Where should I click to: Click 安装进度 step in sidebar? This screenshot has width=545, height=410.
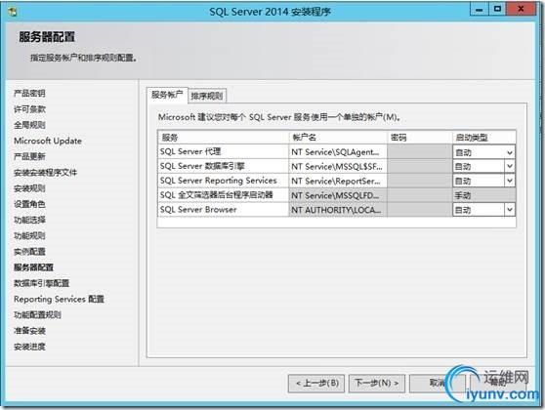[29, 347]
